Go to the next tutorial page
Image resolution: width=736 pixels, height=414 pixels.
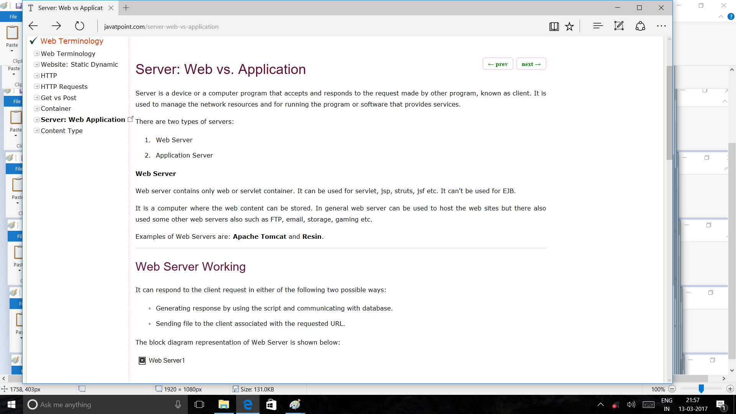coord(531,64)
